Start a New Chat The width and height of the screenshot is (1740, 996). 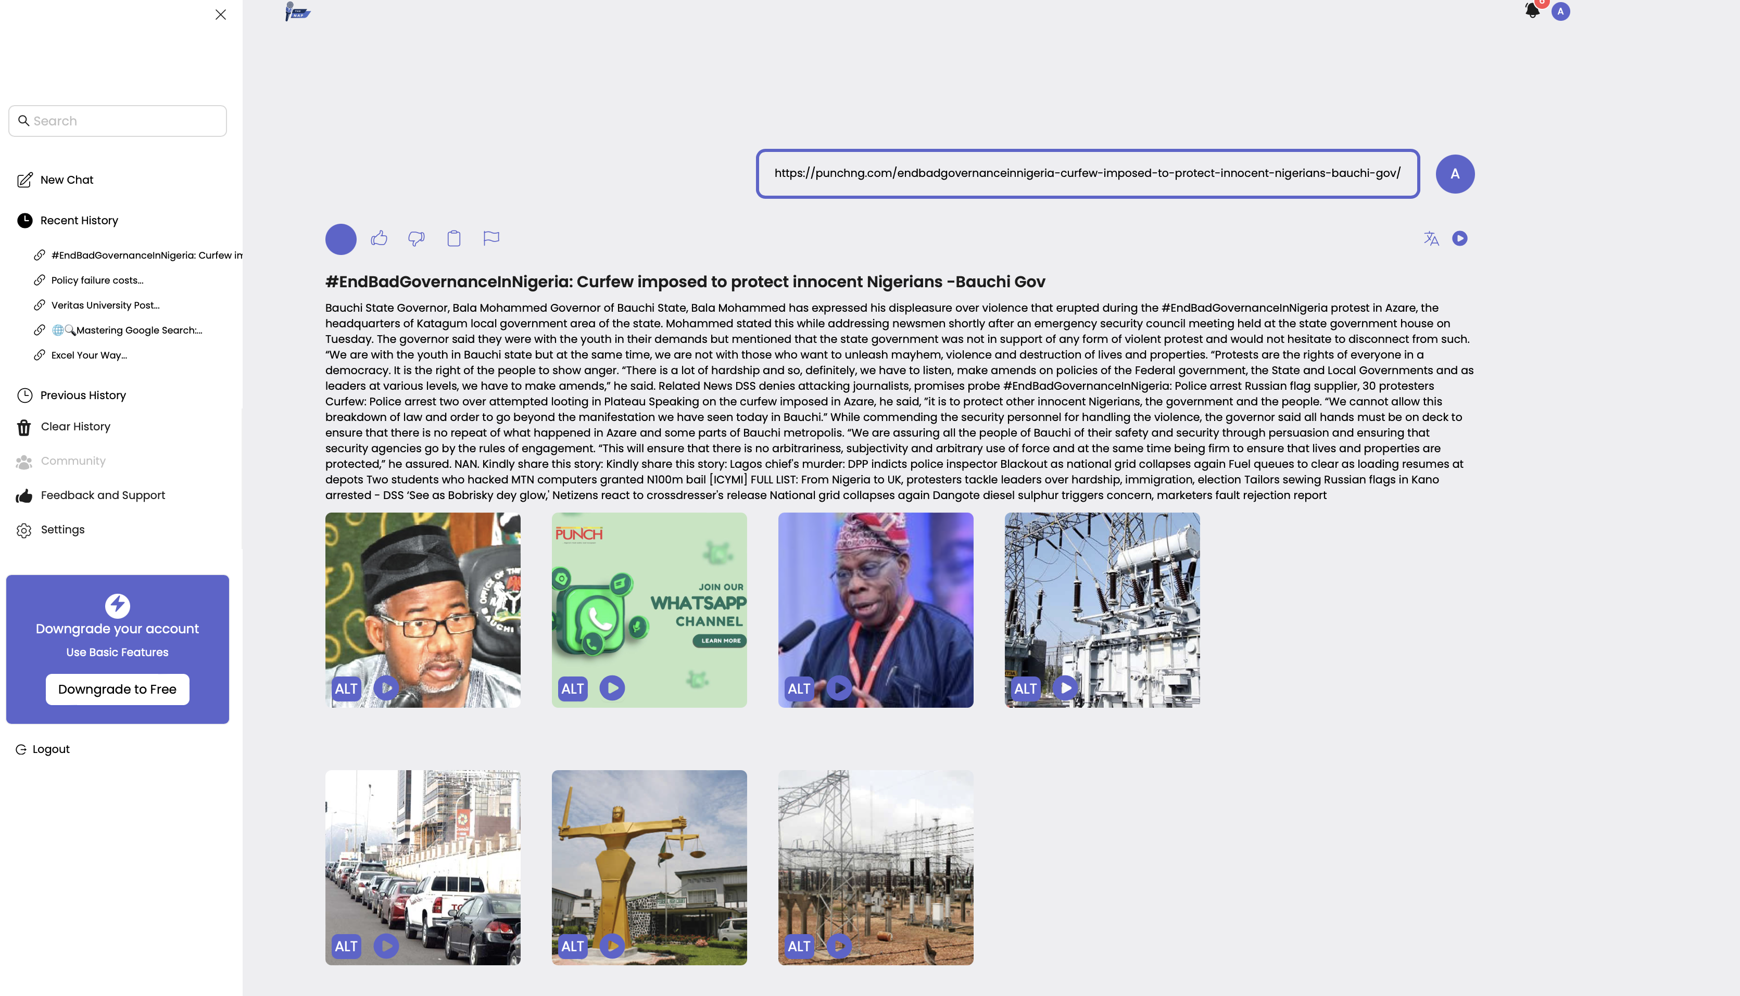click(x=66, y=180)
